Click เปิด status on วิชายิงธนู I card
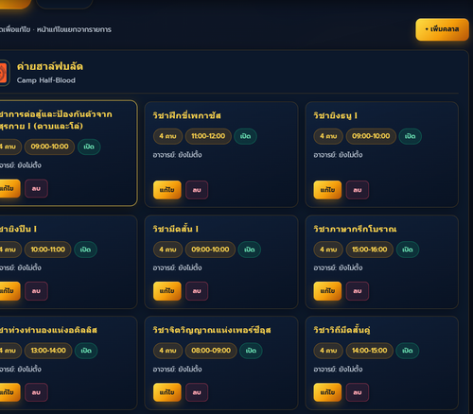The image size is (473, 414). (x=410, y=136)
